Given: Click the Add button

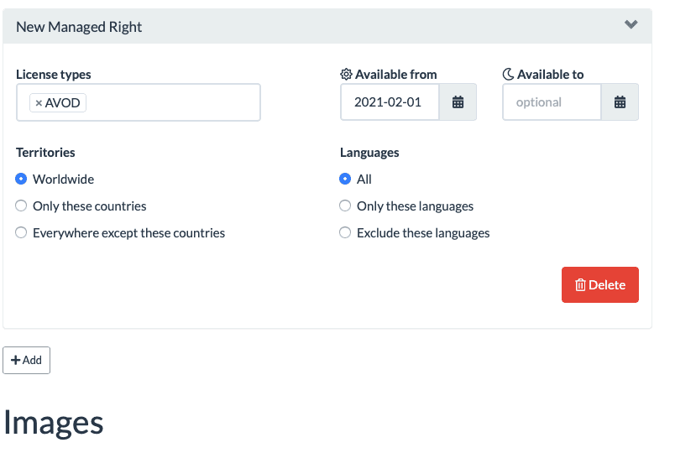Looking at the screenshot, I should pos(27,360).
